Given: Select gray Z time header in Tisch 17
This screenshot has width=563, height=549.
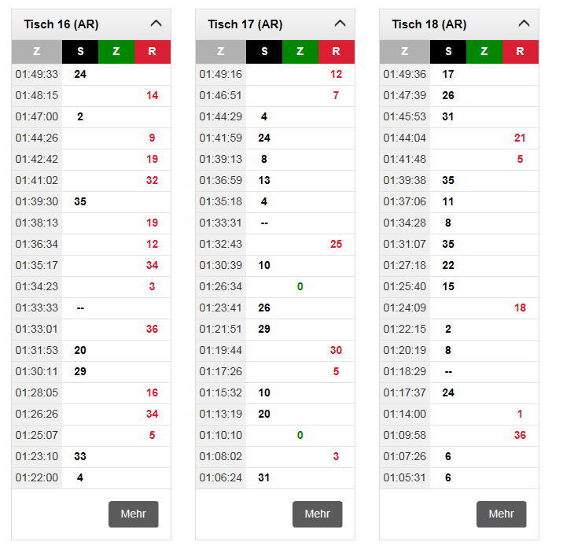Looking at the screenshot, I should (x=221, y=52).
